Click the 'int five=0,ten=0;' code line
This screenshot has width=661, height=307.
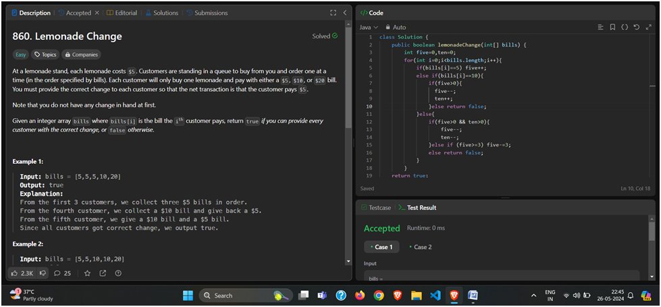(430, 53)
